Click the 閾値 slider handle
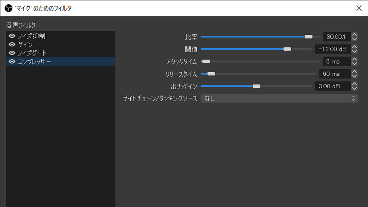 pyautogui.click(x=287, y=49)
